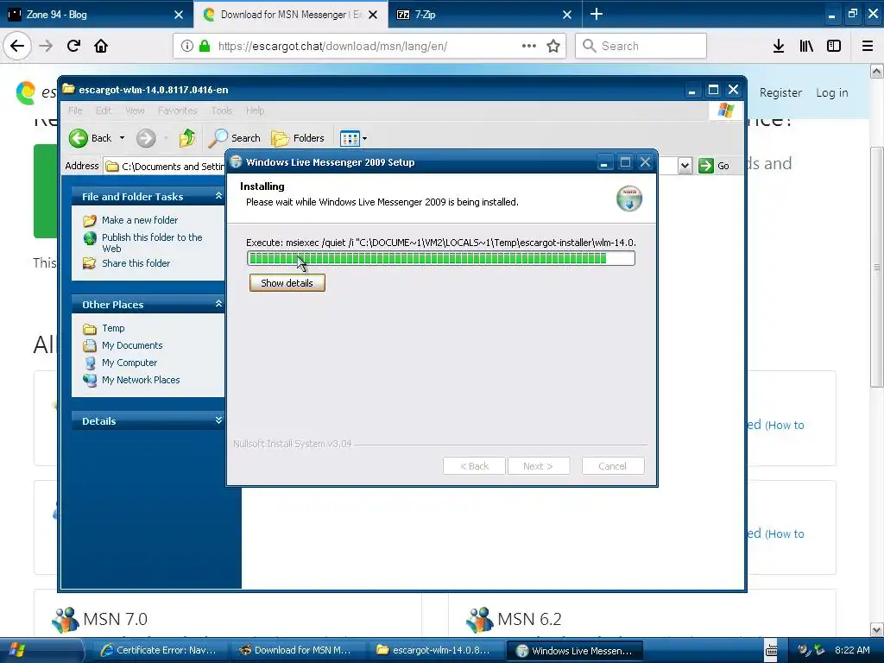Click the escargot logo on the website
Viewport: 884px width, 663px height.
coord(26,92)
